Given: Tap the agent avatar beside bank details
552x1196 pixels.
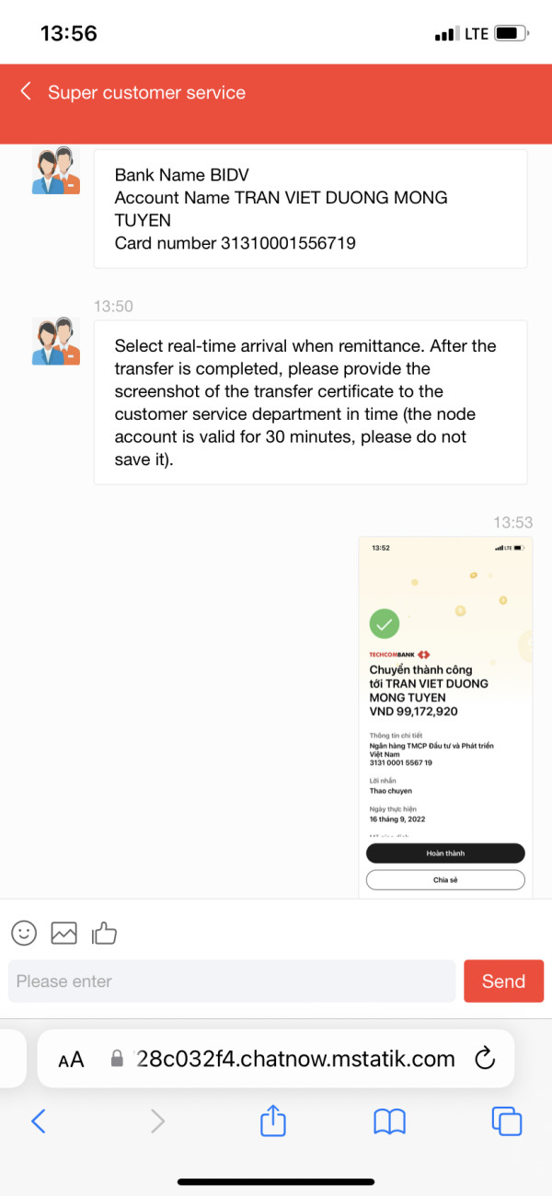Looking at the screenshot, I should tap(56, 171).
